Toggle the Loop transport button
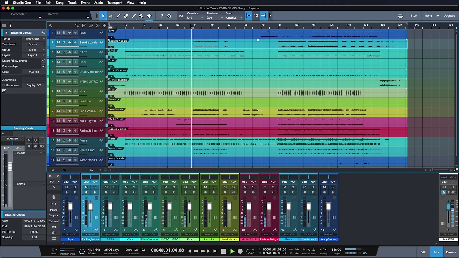Image resolution: width=459 pixels, height=258 pixels. pos(250,252)
